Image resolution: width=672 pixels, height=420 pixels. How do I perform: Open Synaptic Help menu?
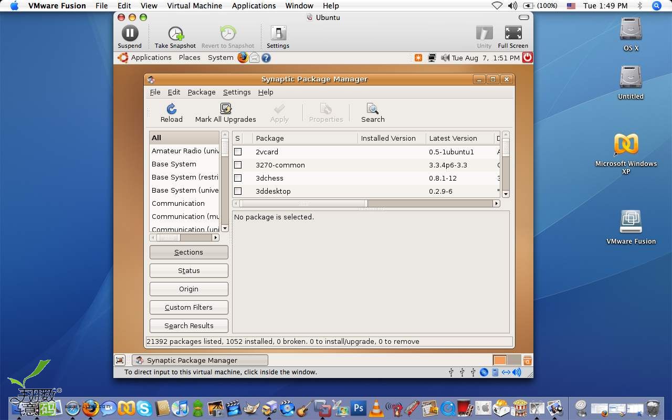click(266, 92)
